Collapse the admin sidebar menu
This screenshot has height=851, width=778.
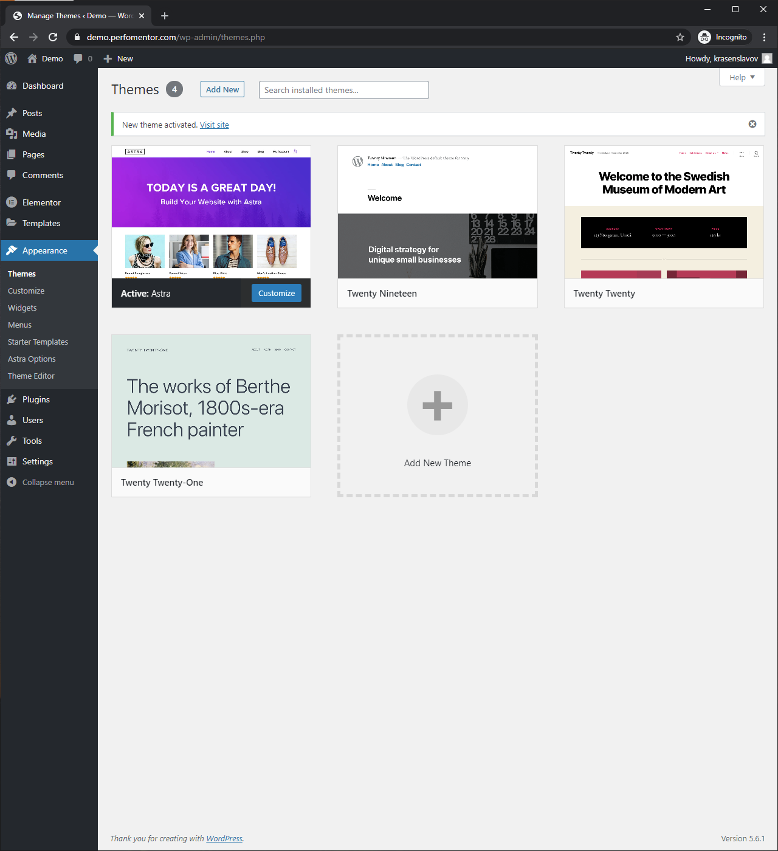point(47,482)
